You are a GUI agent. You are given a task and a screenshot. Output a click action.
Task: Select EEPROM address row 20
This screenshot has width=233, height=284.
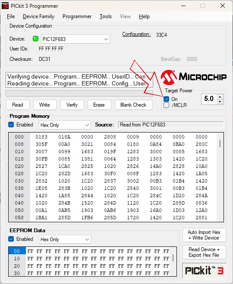pyautogui.click(x=17, y=266)
